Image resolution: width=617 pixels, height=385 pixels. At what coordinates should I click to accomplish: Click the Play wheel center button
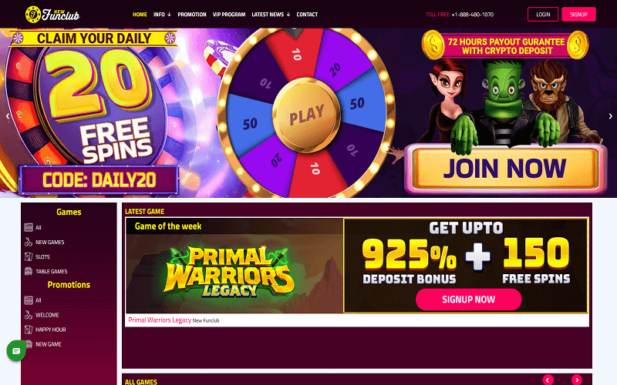click(x=306, y=115)
